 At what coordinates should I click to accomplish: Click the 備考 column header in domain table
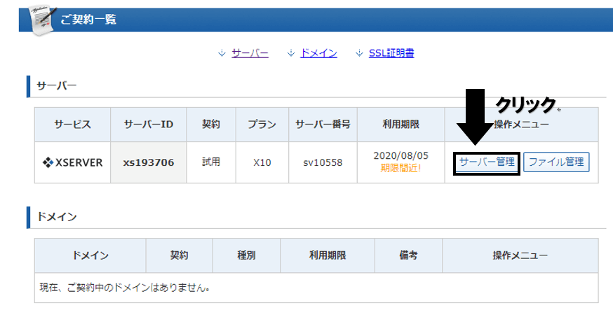click(408, 255)
